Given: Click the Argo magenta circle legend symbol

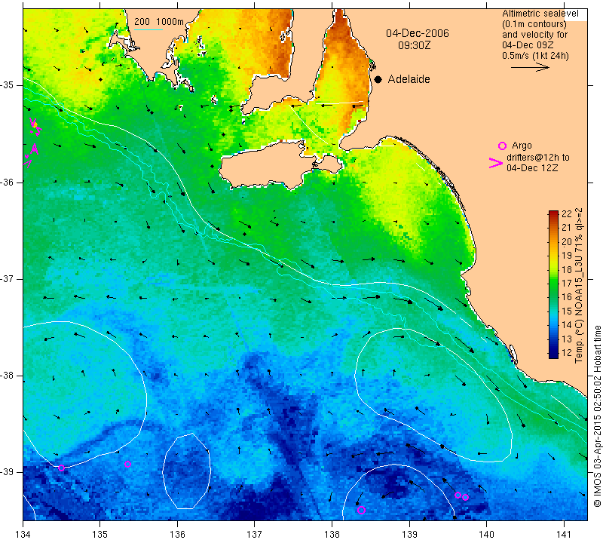Looking at the screenshot, I should 502,146.
